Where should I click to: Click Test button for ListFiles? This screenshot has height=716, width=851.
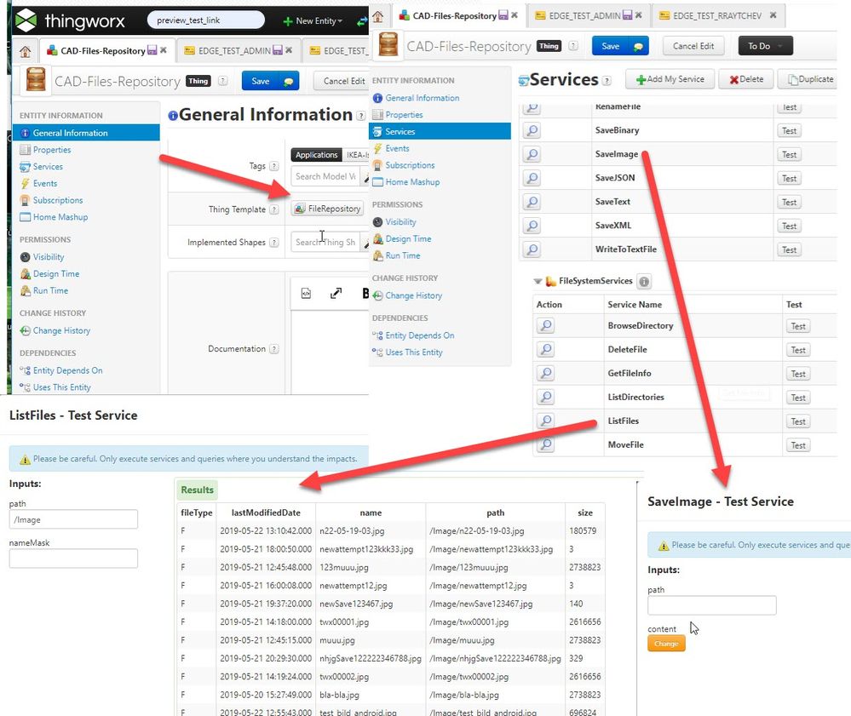point(798,421)
